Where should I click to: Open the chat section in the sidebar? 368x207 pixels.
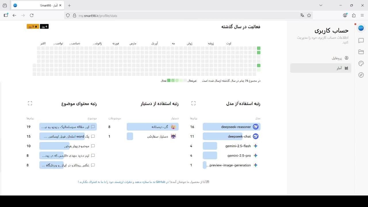(361, 41)
